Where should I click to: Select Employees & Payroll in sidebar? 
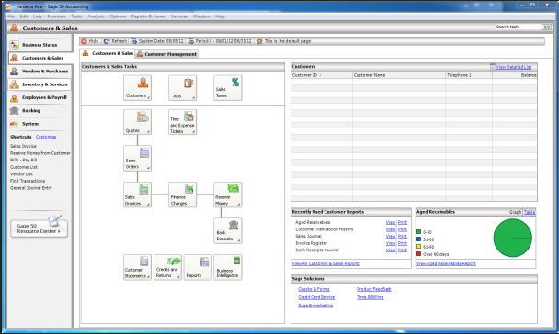click(x=40, y=97)
